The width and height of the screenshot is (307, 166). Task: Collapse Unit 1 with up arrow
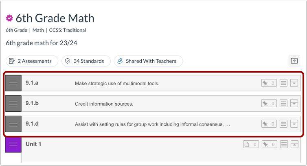point(294,144)
